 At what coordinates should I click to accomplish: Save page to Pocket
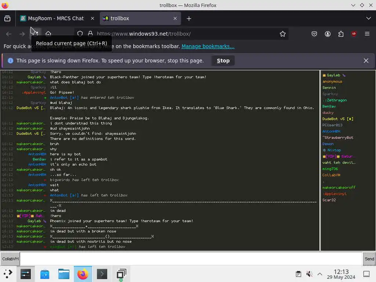pos(314,34)
